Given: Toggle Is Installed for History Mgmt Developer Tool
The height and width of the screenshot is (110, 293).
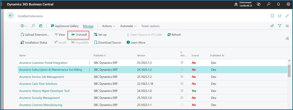Looking at the screenshot, I should 182,91.
